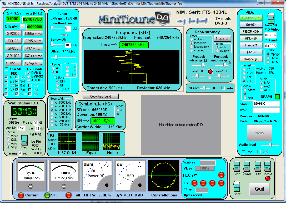Image resolution: width=286 pixels, height=203 pixels.
Task: Enable BaseBand Gain Auto checkbox
Action: pyautogui.click(x=57, y=35)
